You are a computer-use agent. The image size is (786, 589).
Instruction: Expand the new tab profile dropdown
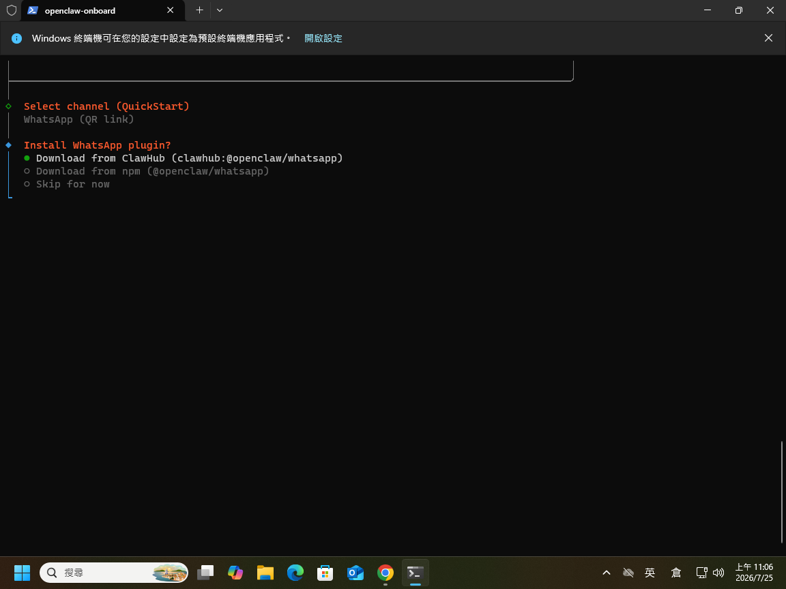pyautogui.click(x=220, y=10)
